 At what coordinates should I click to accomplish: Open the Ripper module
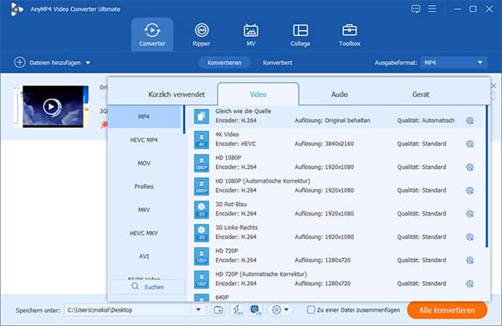coord(202,34)
